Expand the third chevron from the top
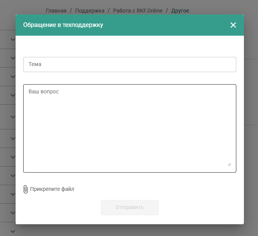This screenshot has width=258, height=236. [x=13, y=77]
